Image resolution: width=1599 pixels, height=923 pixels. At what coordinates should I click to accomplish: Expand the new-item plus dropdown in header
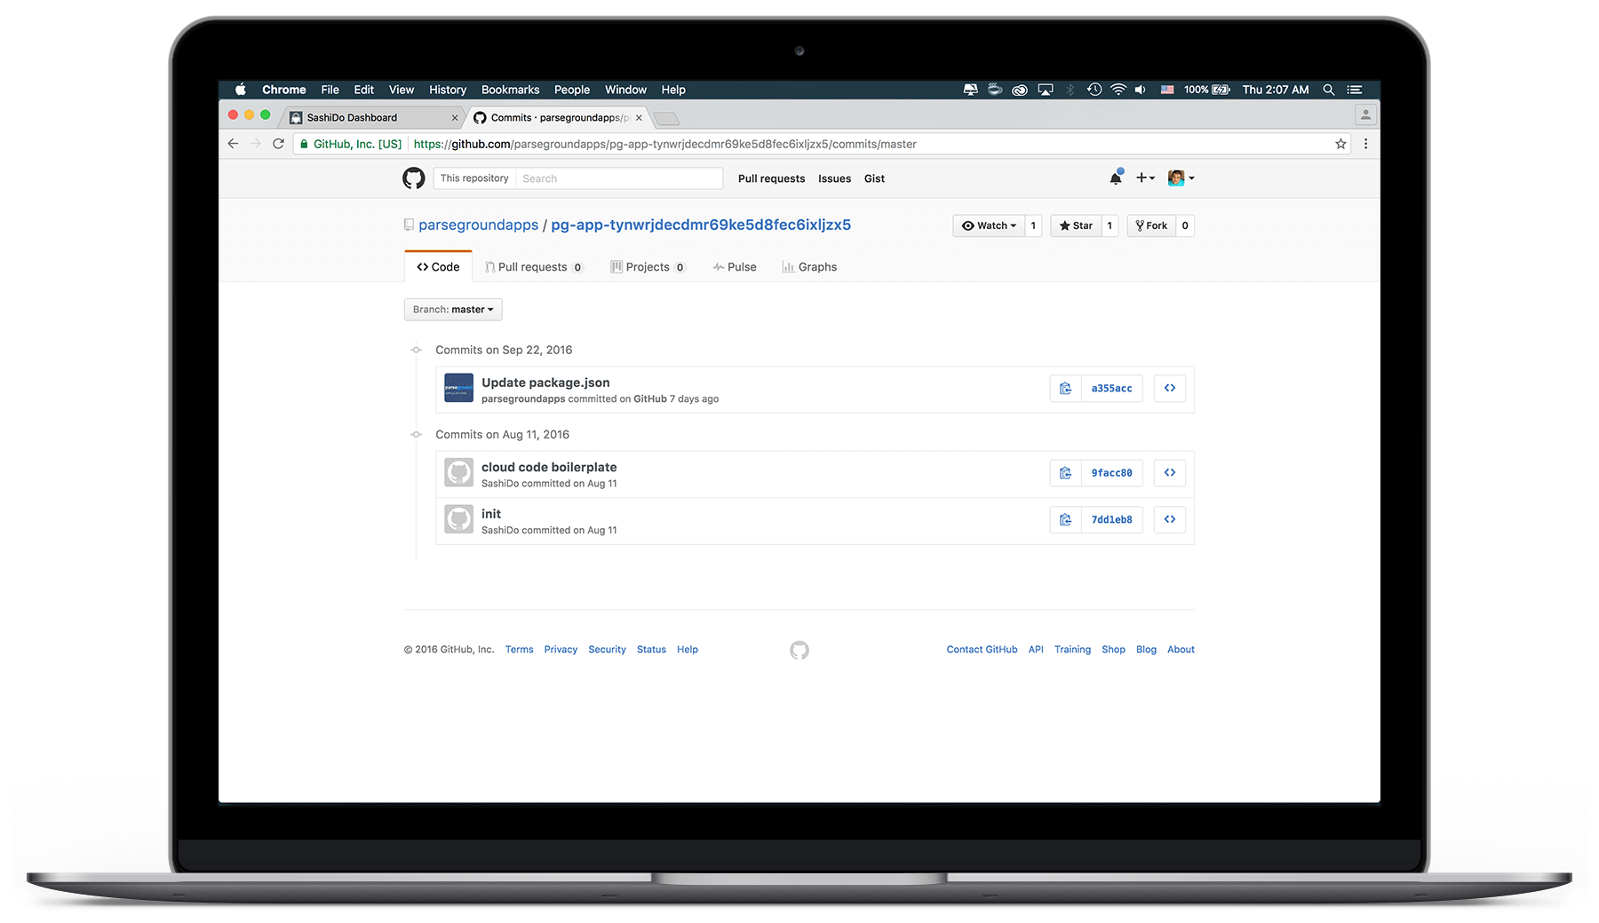tap(1145, 177)
